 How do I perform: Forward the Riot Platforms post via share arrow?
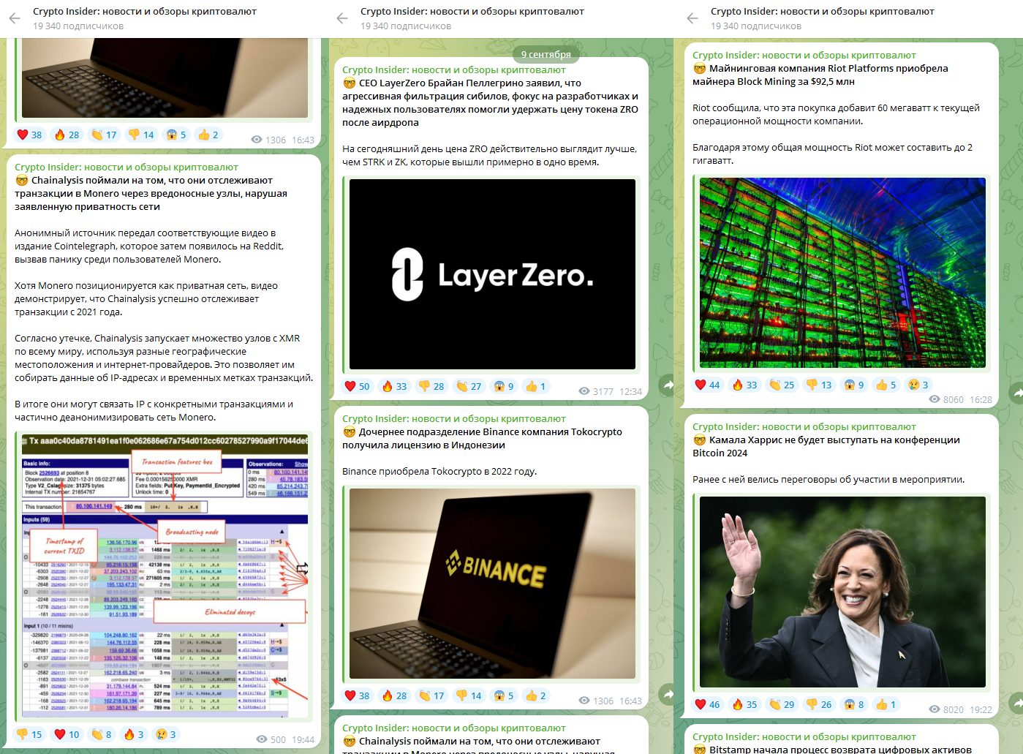(x=1017, y=393)
